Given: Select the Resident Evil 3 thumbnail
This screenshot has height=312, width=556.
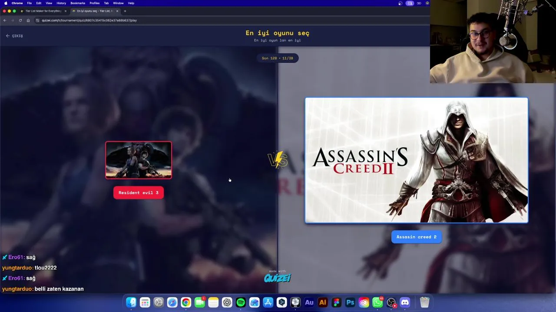Looking at the screenshot, I should click(139, 160).
